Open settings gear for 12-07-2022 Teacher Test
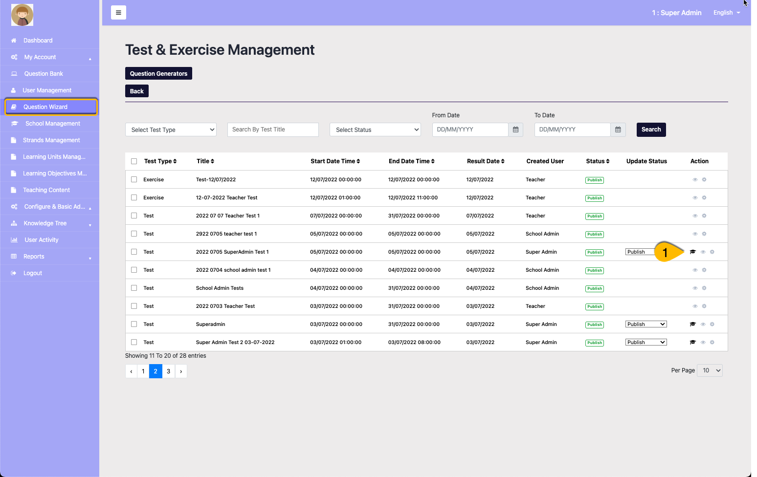The image size is (757, 477). coord(704,198)
